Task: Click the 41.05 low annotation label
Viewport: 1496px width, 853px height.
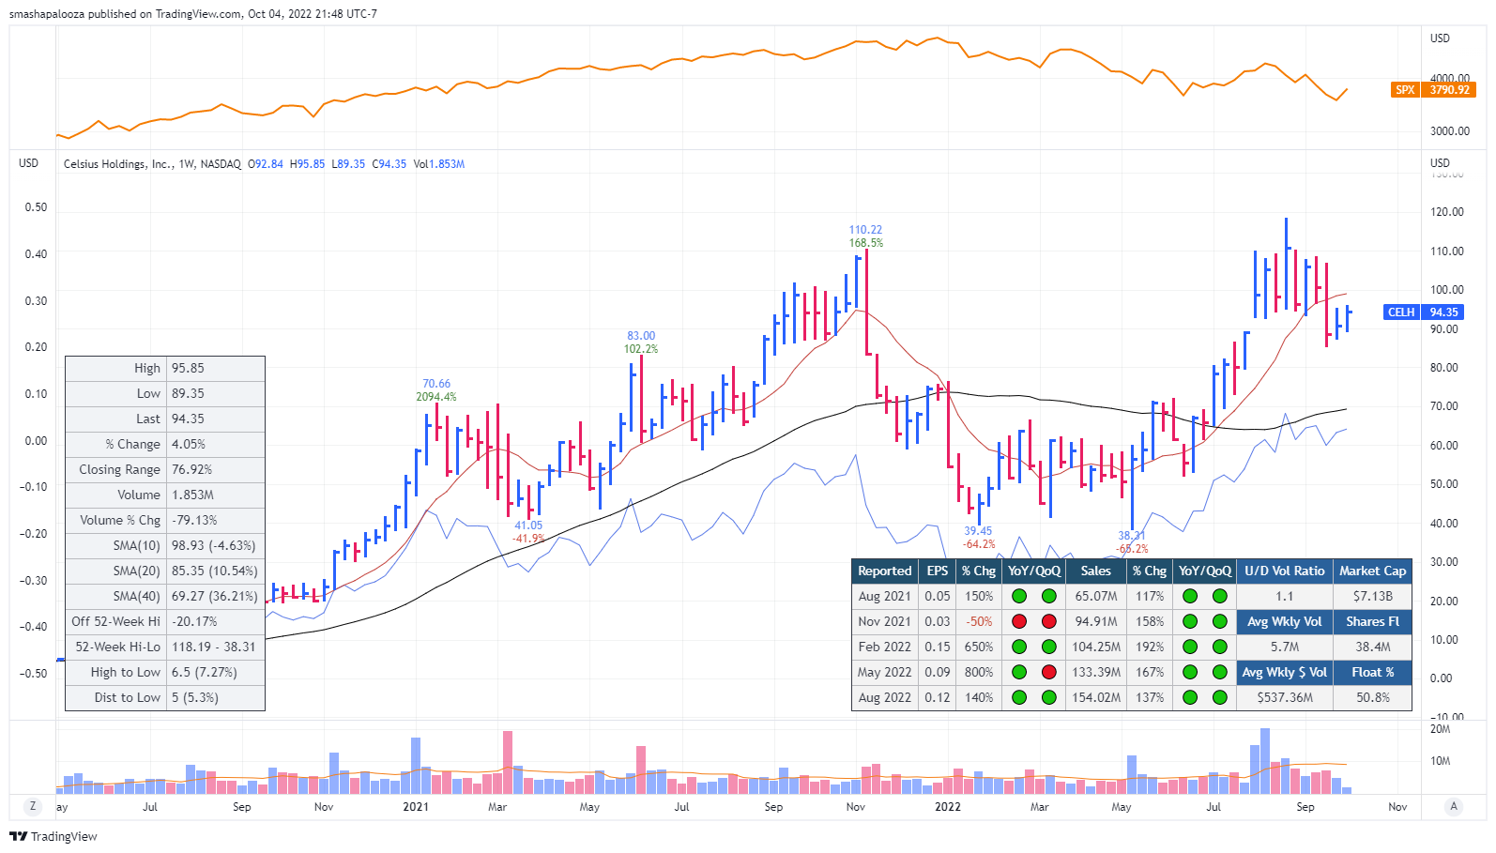Action: [528, 526]
